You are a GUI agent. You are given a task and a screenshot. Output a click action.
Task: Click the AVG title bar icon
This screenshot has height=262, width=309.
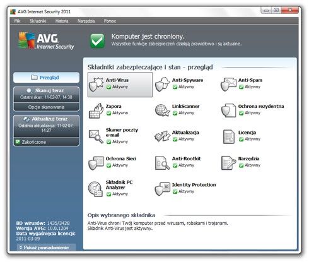tap(13, 11)
